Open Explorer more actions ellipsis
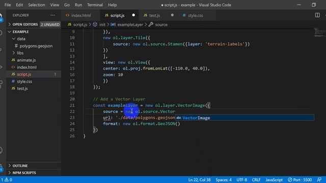The height and width of the screenshot is (183, 326). pyautogui.click(x=53, y=15)
